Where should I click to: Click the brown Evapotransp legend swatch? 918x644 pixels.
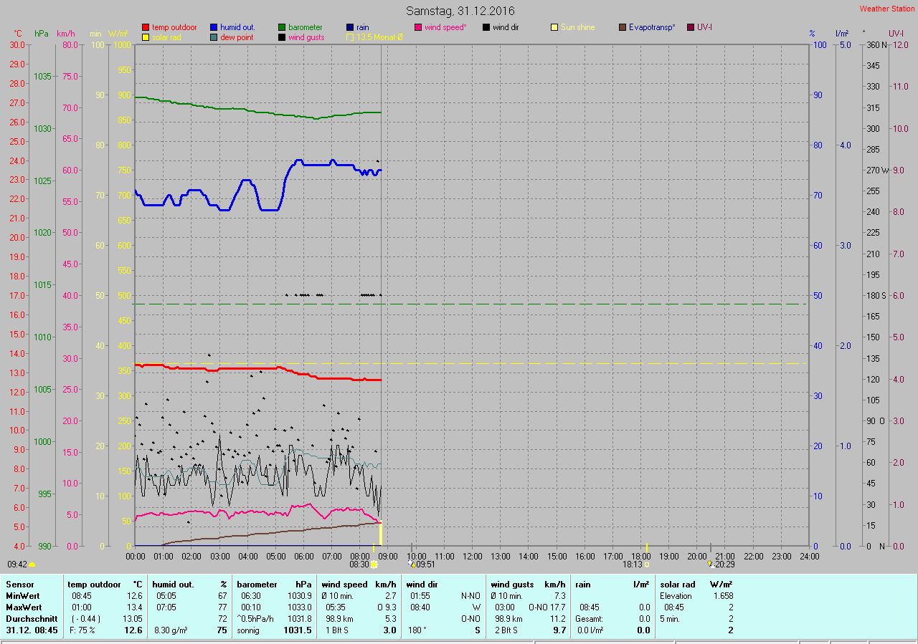[x=623, y=27]
